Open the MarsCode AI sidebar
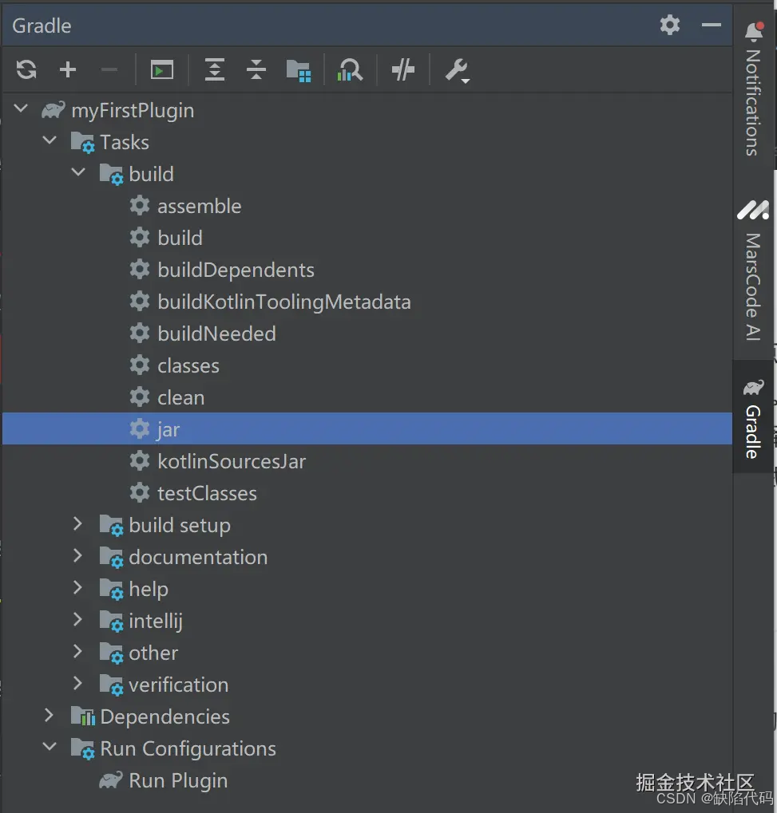 753,271
